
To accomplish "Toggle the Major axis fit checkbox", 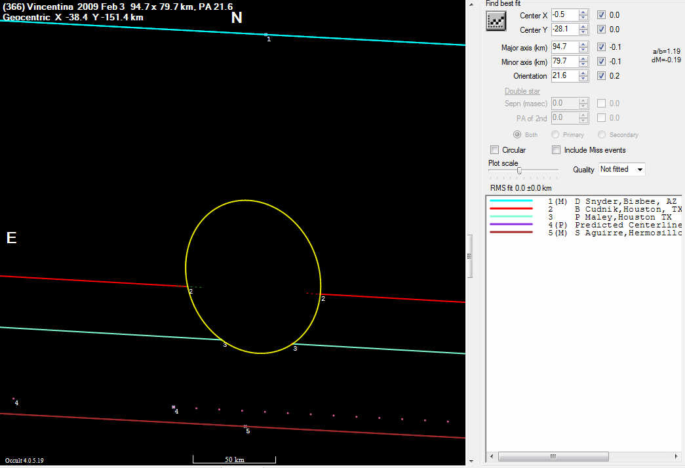I will tap(602, 47).
